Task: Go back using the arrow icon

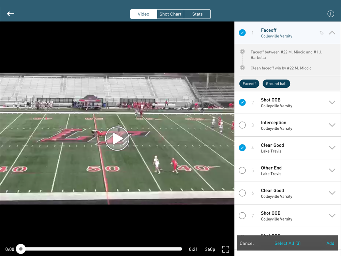Action: coord(11,14)
